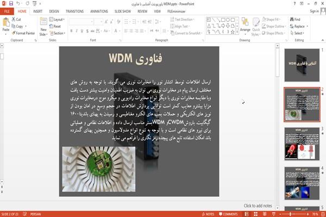The image size is (326, 217).
Task: Expand the Align Text dropdown
Action: [180, 26]
